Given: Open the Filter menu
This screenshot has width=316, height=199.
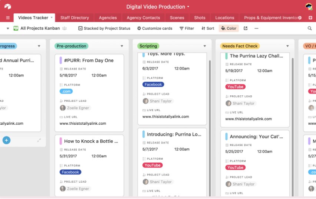Looking at the screenshot, I should coord(187,28).
